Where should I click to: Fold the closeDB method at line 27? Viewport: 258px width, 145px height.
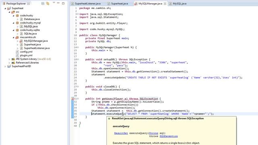click(78, 87)
